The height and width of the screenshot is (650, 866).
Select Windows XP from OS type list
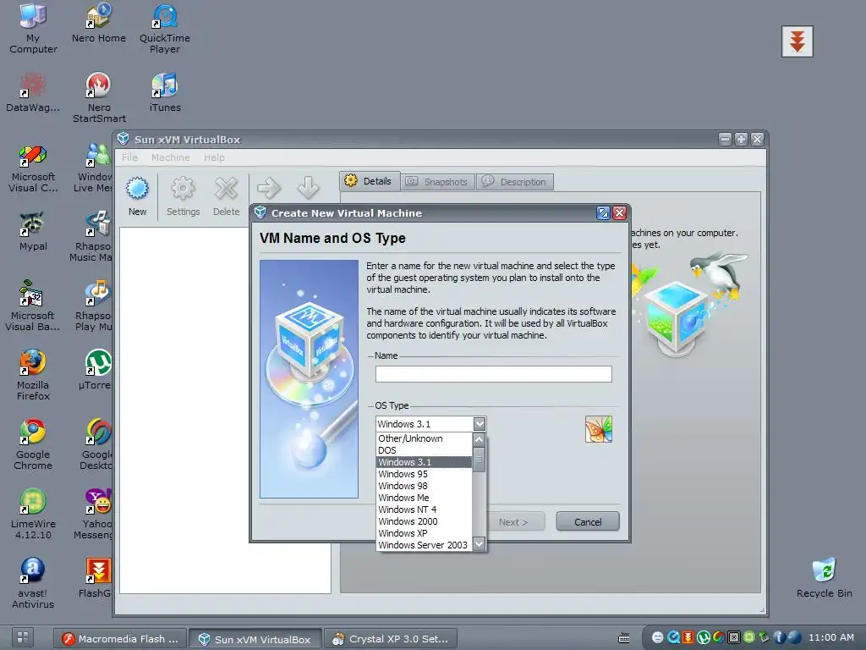[424, 533]
